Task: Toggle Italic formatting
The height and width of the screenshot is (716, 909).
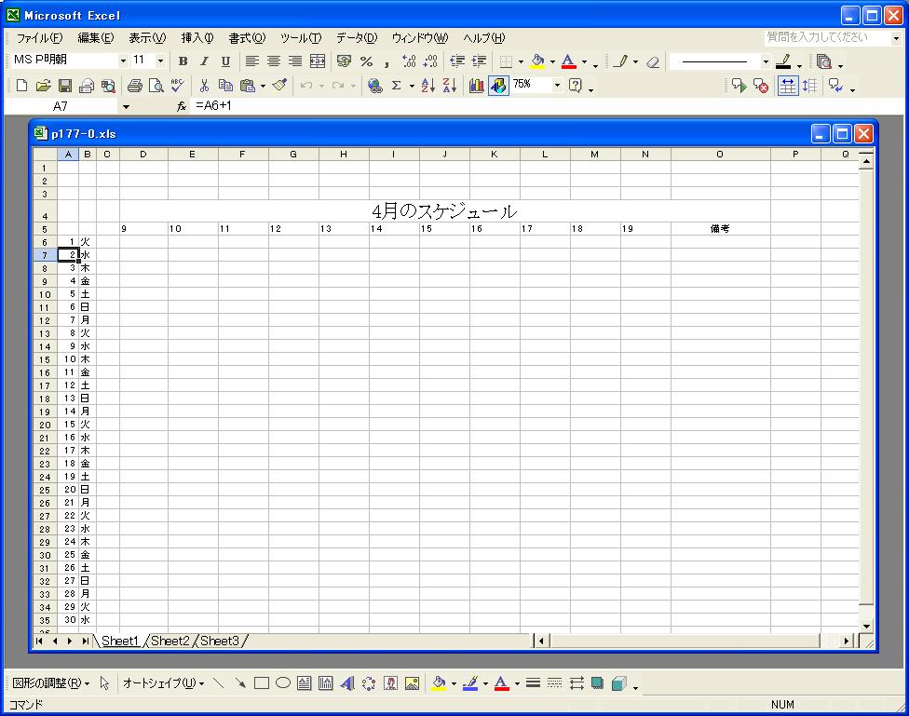Action: click(x=204, y=61)
